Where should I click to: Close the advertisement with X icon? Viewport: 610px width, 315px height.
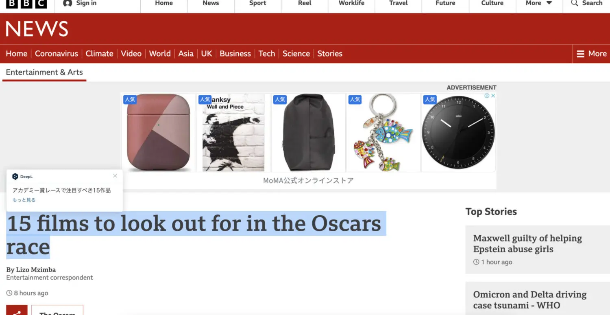click(x=493, y=96)
